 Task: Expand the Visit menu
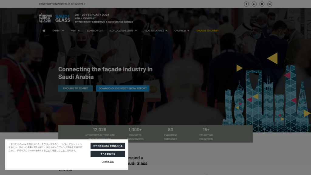pyautogui.click(x=75, y=31)
